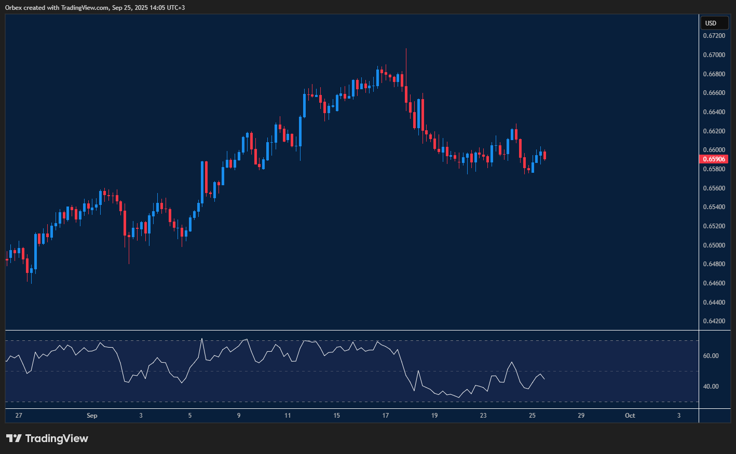Select the 0.64200 price axis label
The width and height of the screenshot is (736, 454).
click(714, 321)
